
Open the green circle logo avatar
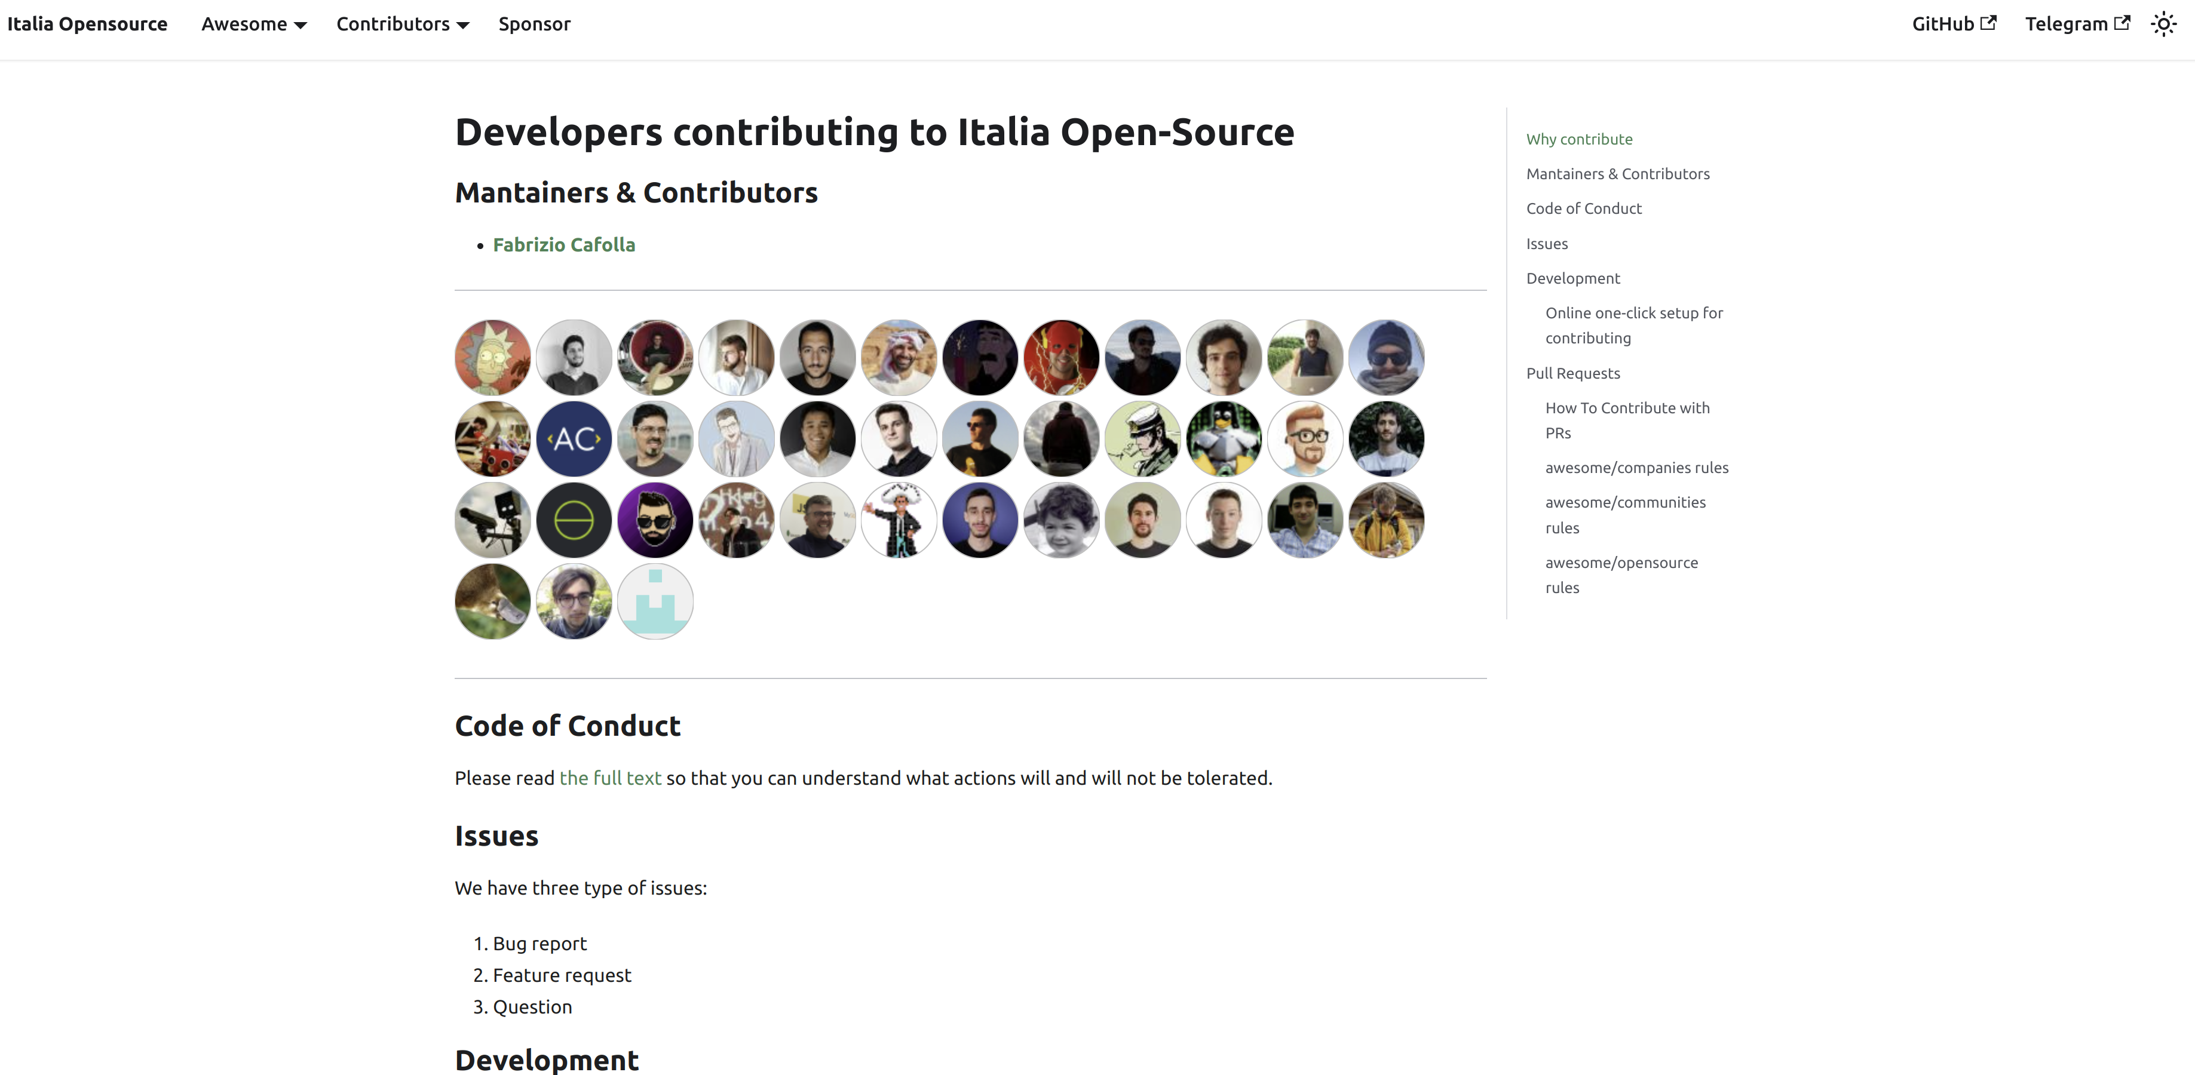(x=574, y=520)
